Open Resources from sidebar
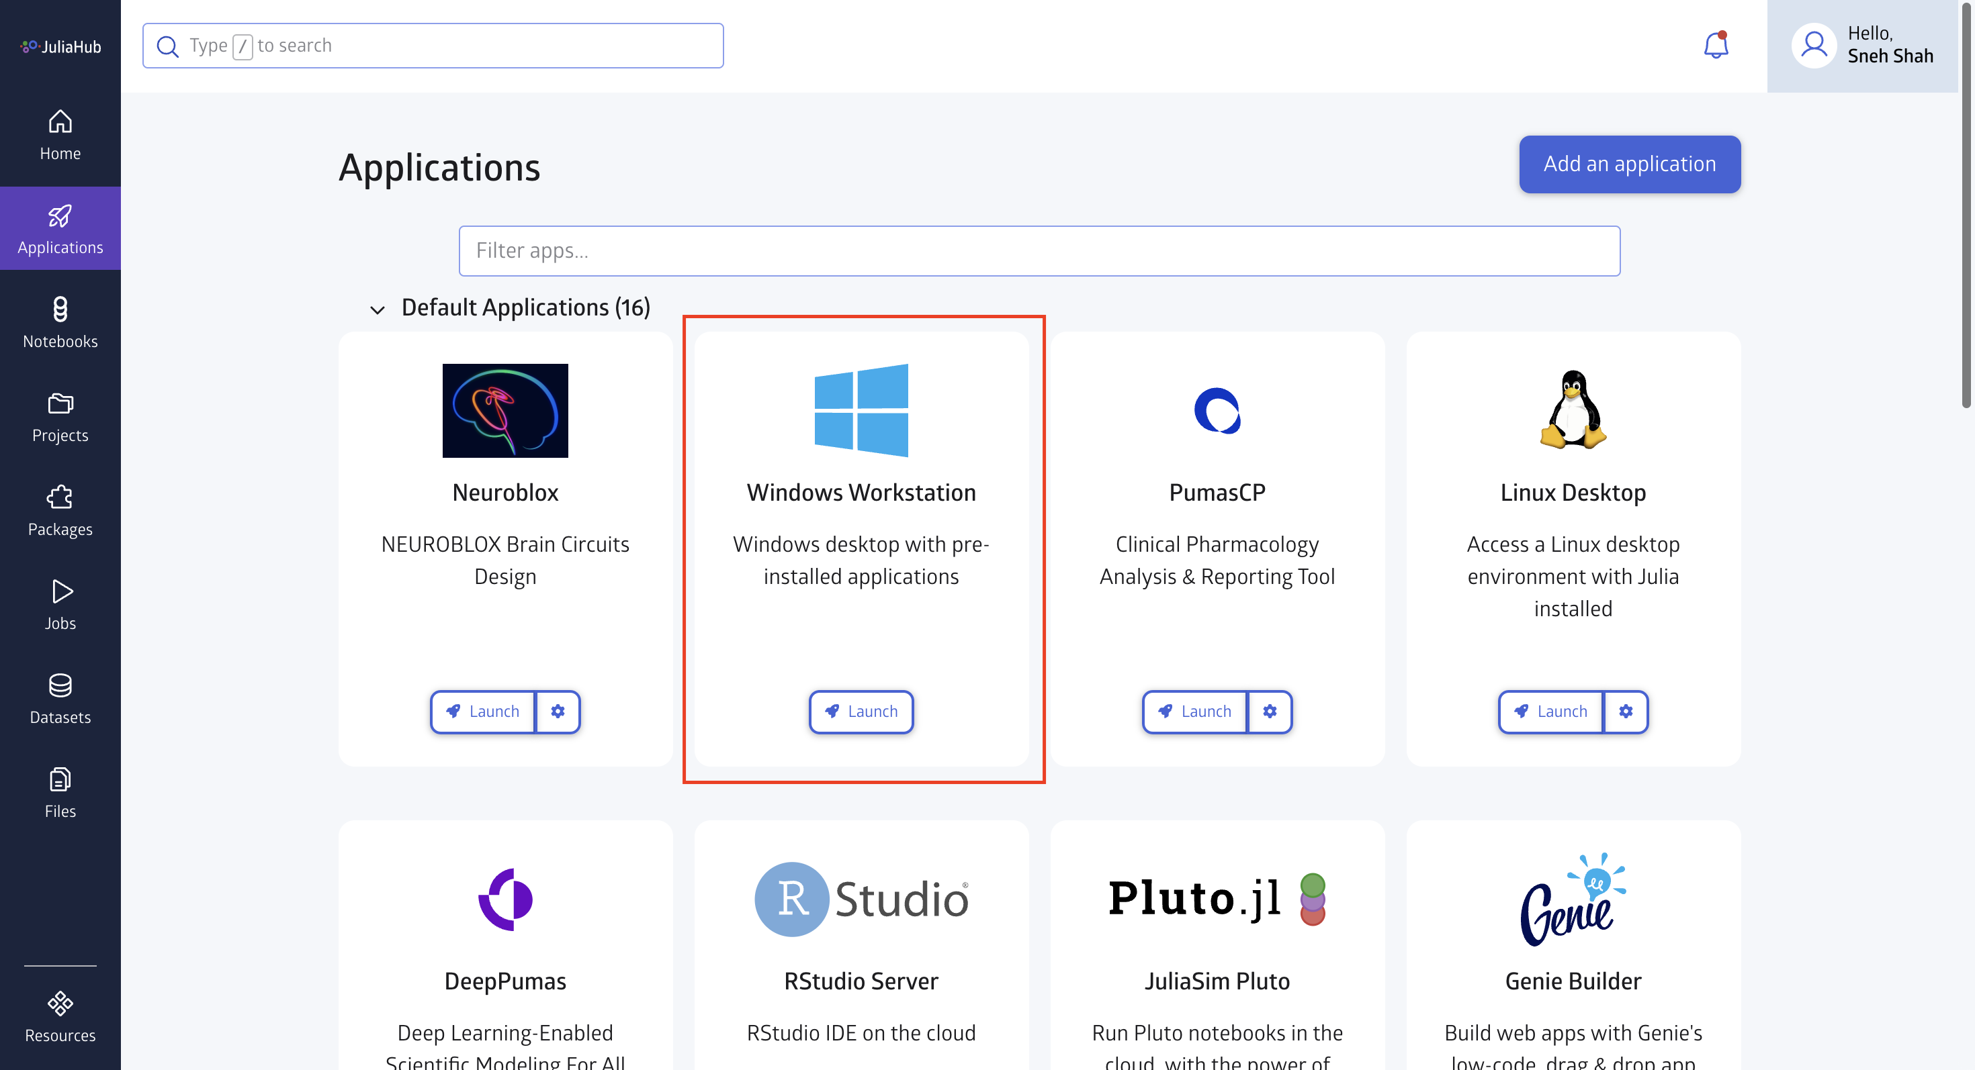This screenshot has width=1975, height=1070. [60, 1017]
